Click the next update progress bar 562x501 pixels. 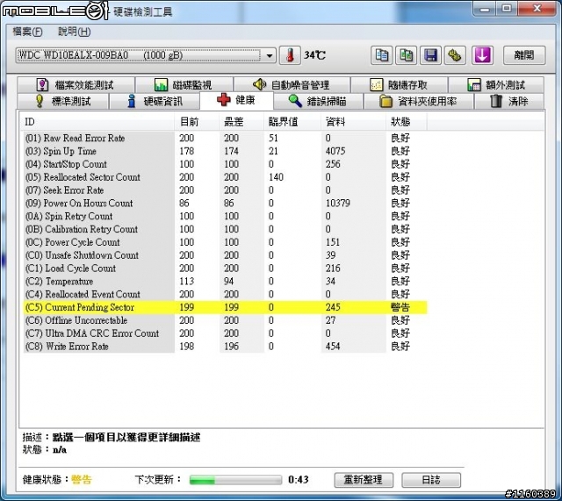point(235,480)
